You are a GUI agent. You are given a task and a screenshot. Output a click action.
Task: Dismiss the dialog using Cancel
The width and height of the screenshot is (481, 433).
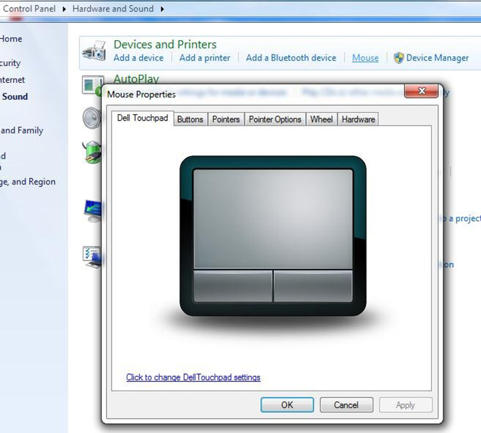pyautogui.click(x=346, y=404)
